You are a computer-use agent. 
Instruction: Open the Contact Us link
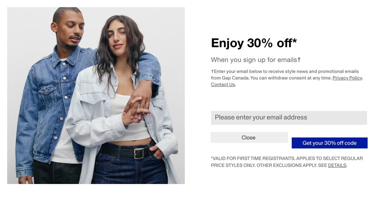pos(223,85)
